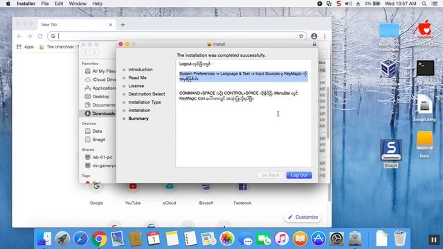Click Chrome back arrow
Image resolution: width=443 pixels, height=249 pixels.
coord(19,36)
